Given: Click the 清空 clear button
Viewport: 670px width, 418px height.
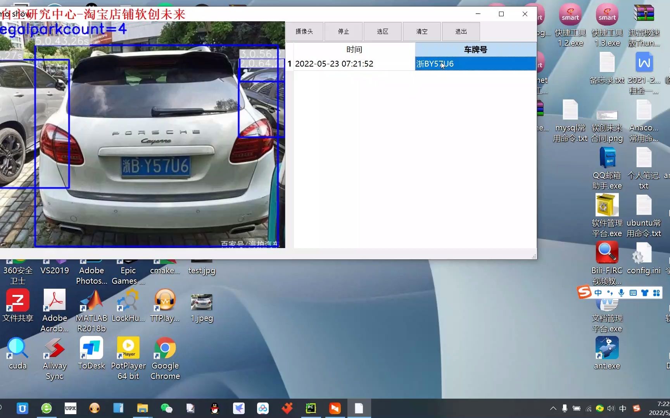Looking at the screenshot, I should pos(422,31).
